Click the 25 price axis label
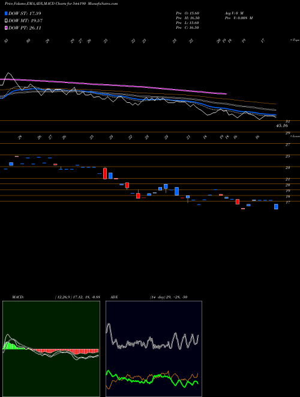The image size is (300, 397). pyautogui.click(x=287, y=156)
